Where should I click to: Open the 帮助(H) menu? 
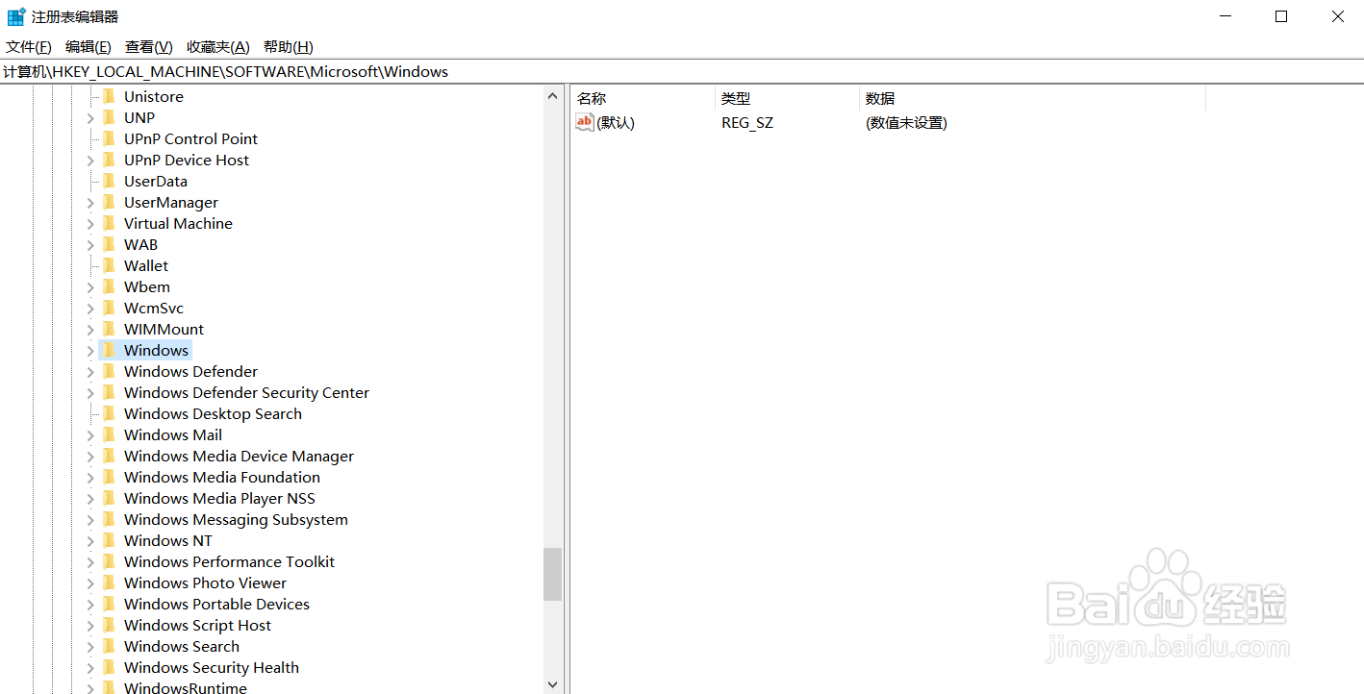click(289, 47)
